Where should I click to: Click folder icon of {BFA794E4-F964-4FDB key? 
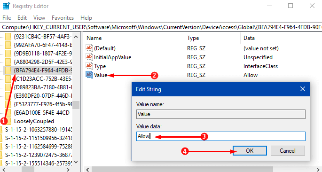tap(8, 70)
